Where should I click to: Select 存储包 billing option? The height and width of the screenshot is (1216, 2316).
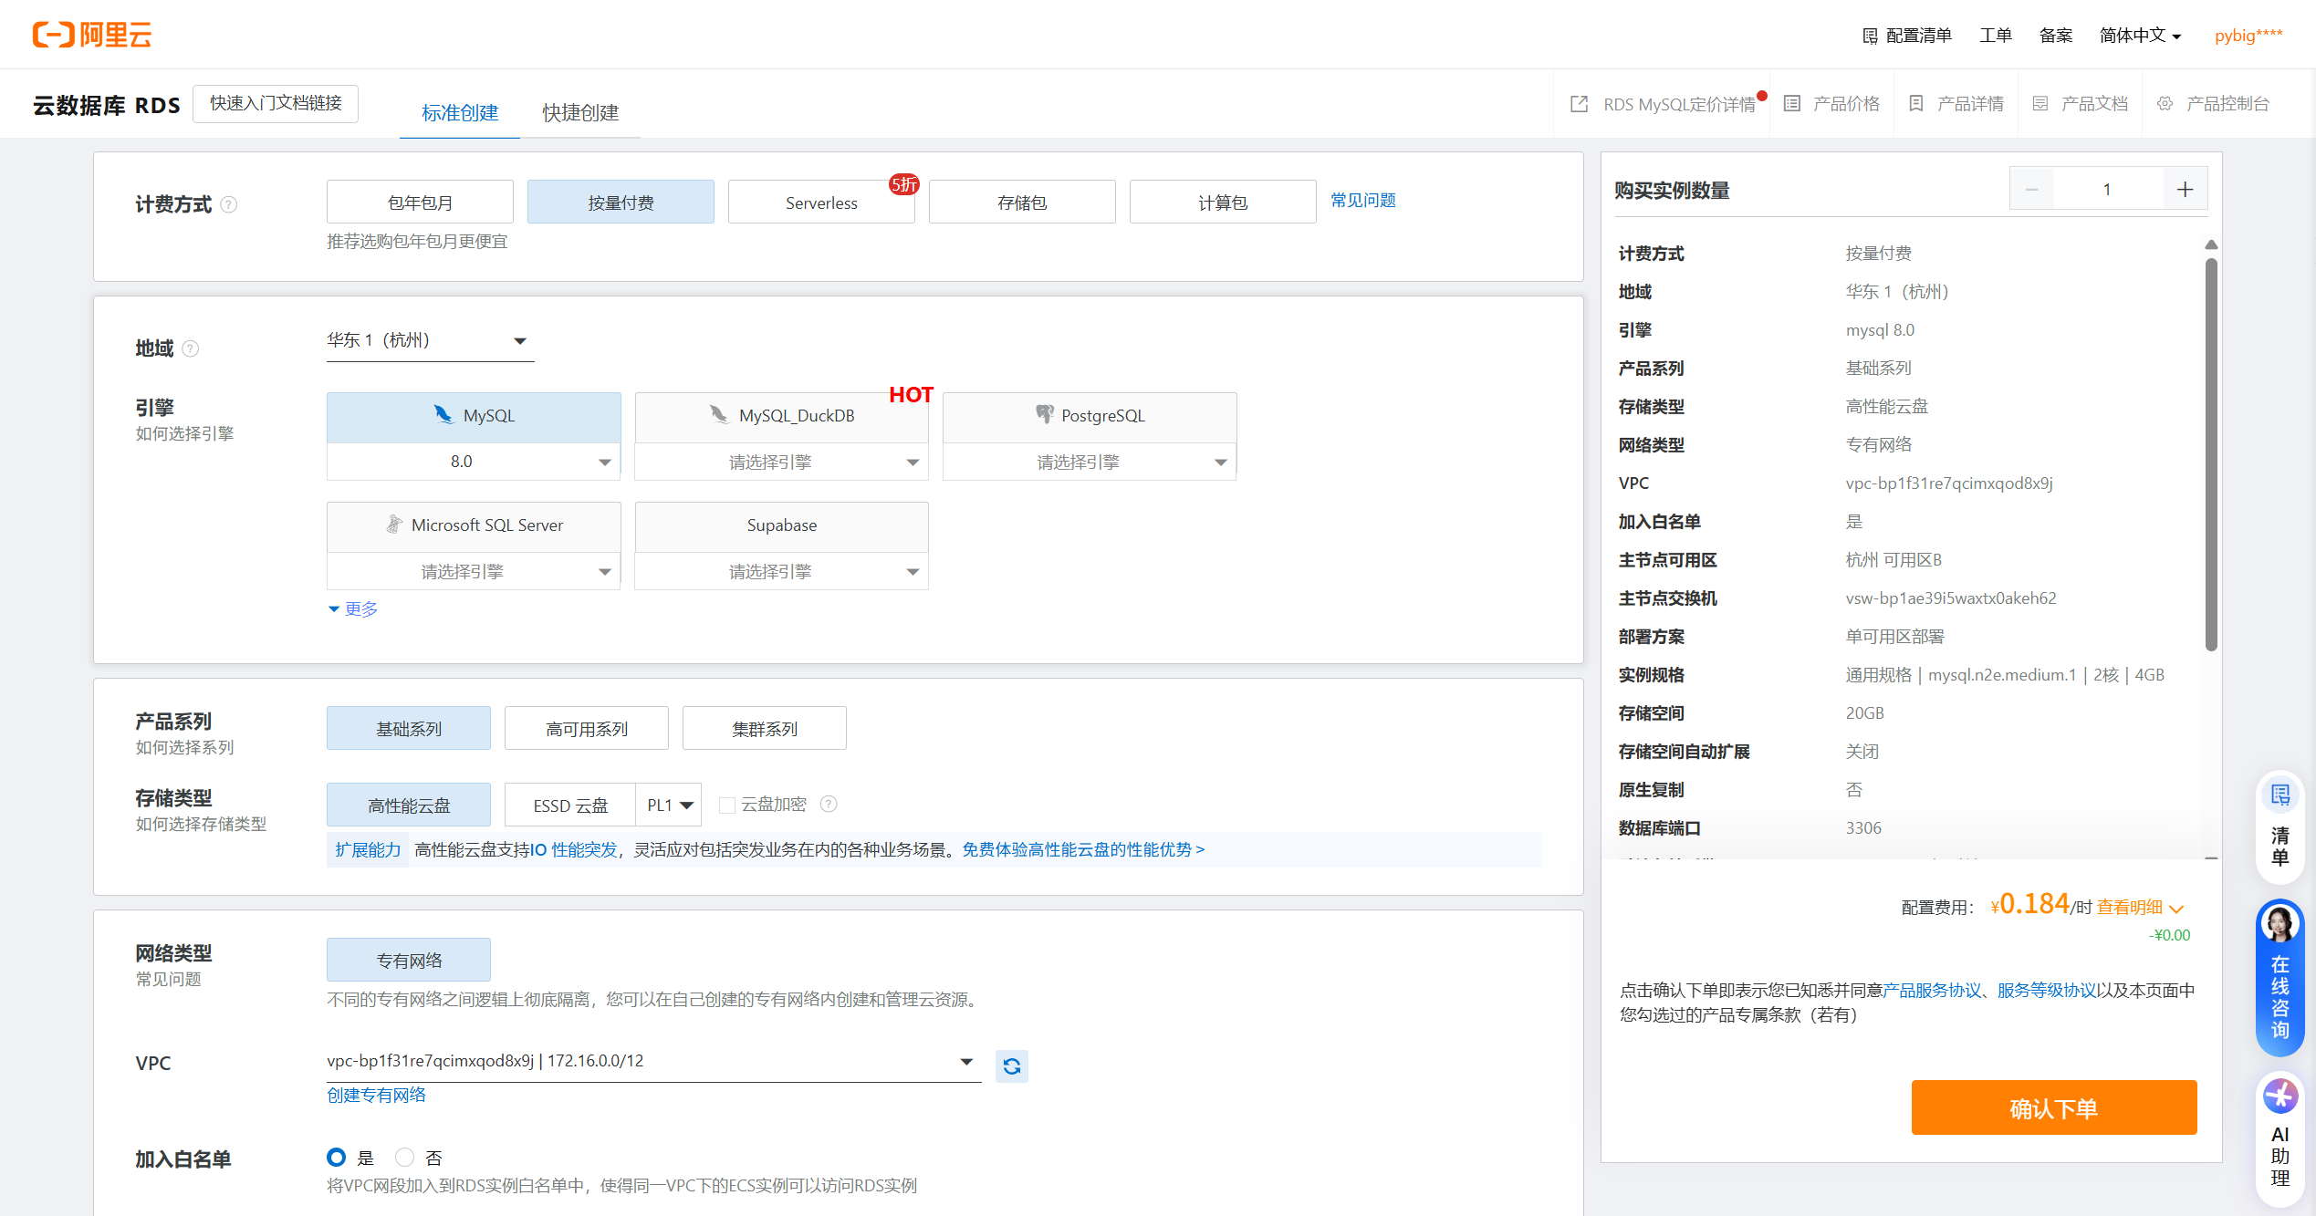(1022, 202)
